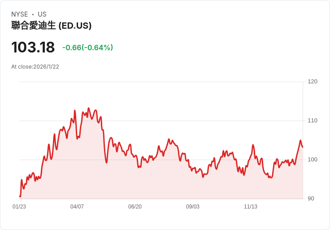
Task: Click the NYSE exchange label
Action: [x=20, y=14]
